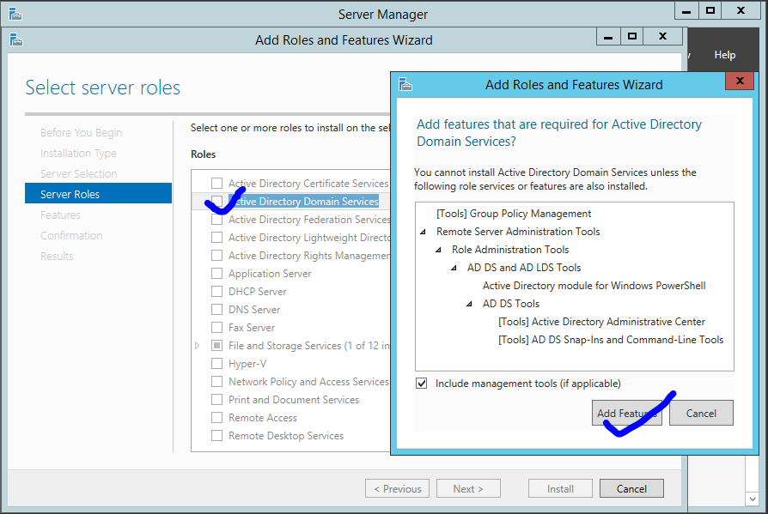The width and height of the screenshot is (768, 514).
Task: Cancel the required features popup
Action: click(701, 413)
